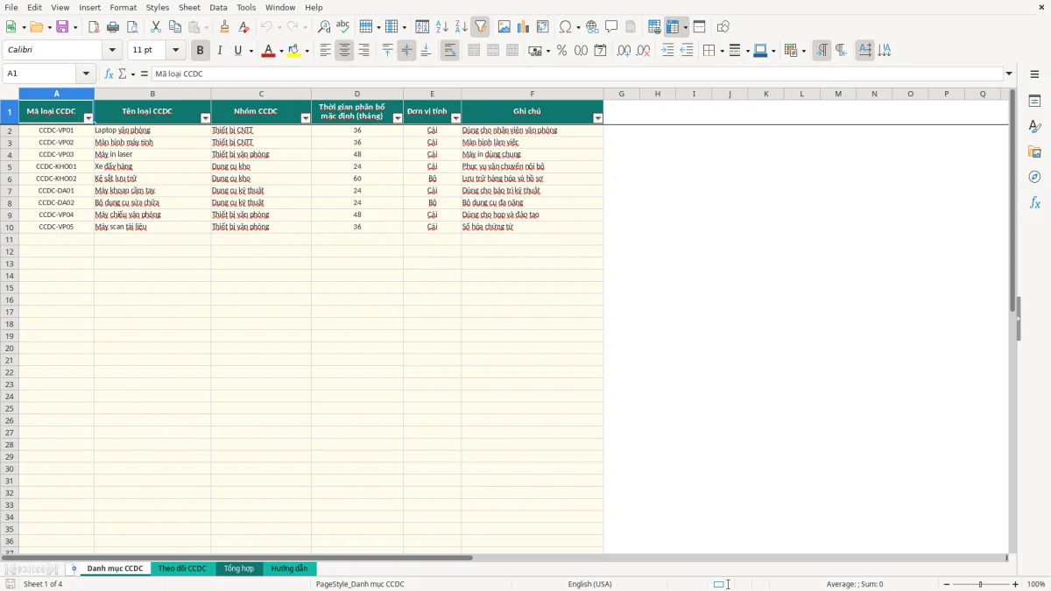Click the Copy icon
Screen dimensions: 1051x591
click(x=175, y=27)
